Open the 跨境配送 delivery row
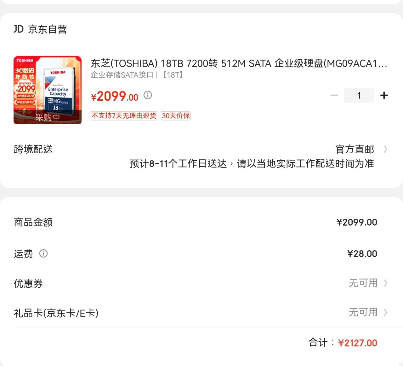 tap(33, 149)
